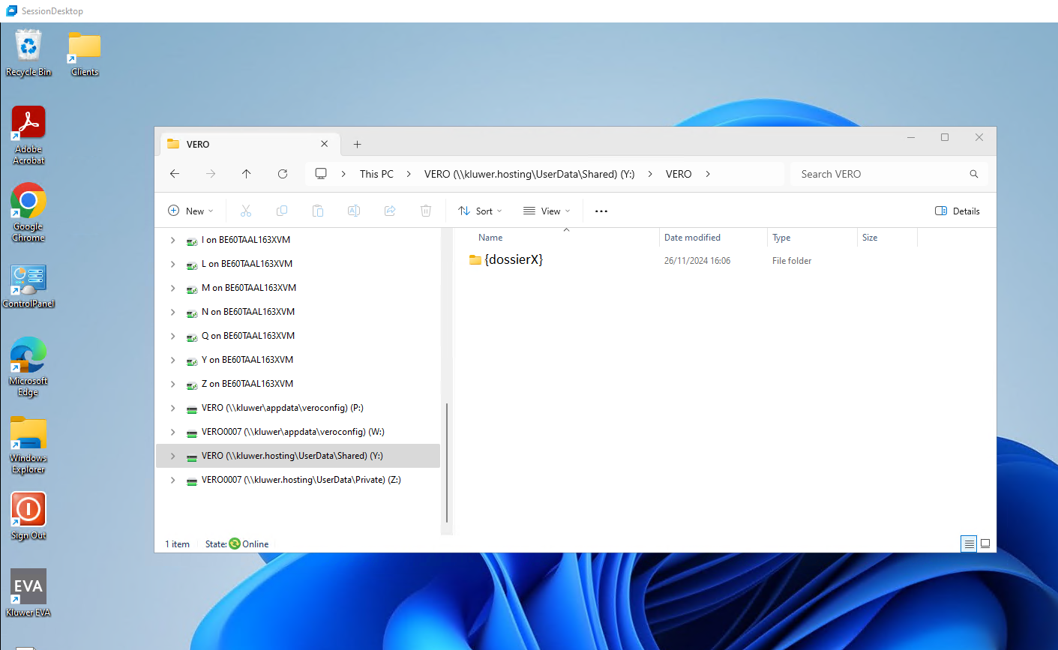Click the Share icon in the toolbar

pos(390,211)
